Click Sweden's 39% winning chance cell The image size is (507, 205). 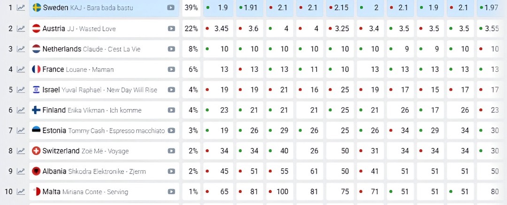(x=191, y=8)
